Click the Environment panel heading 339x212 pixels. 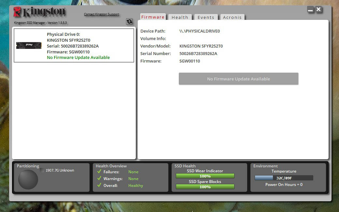[x=265, y=166]
